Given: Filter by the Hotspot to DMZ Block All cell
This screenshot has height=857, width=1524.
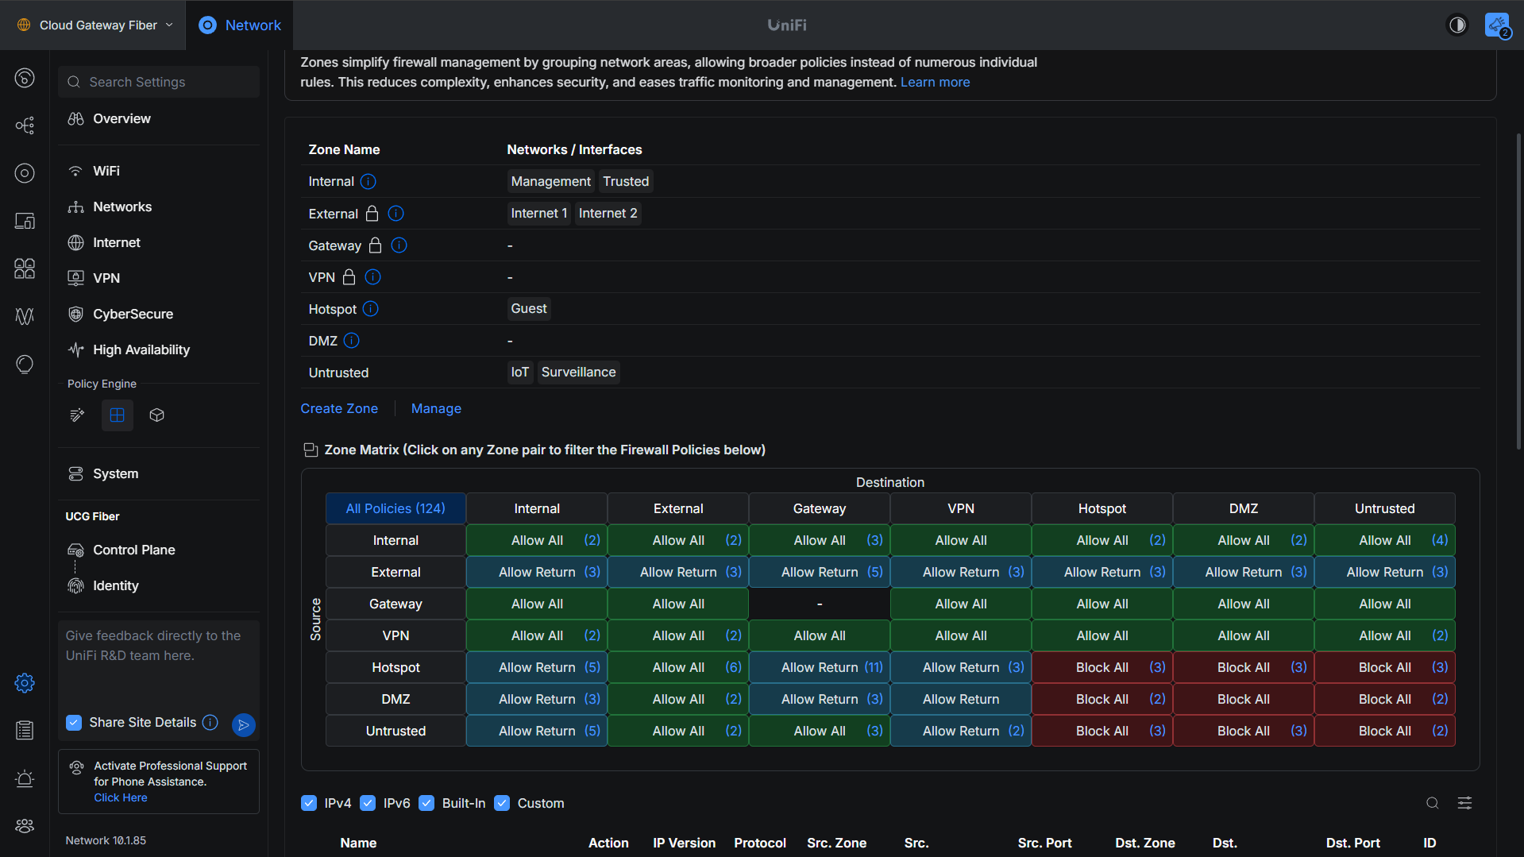Looking at the screenshot, I should coord(1243,667).
